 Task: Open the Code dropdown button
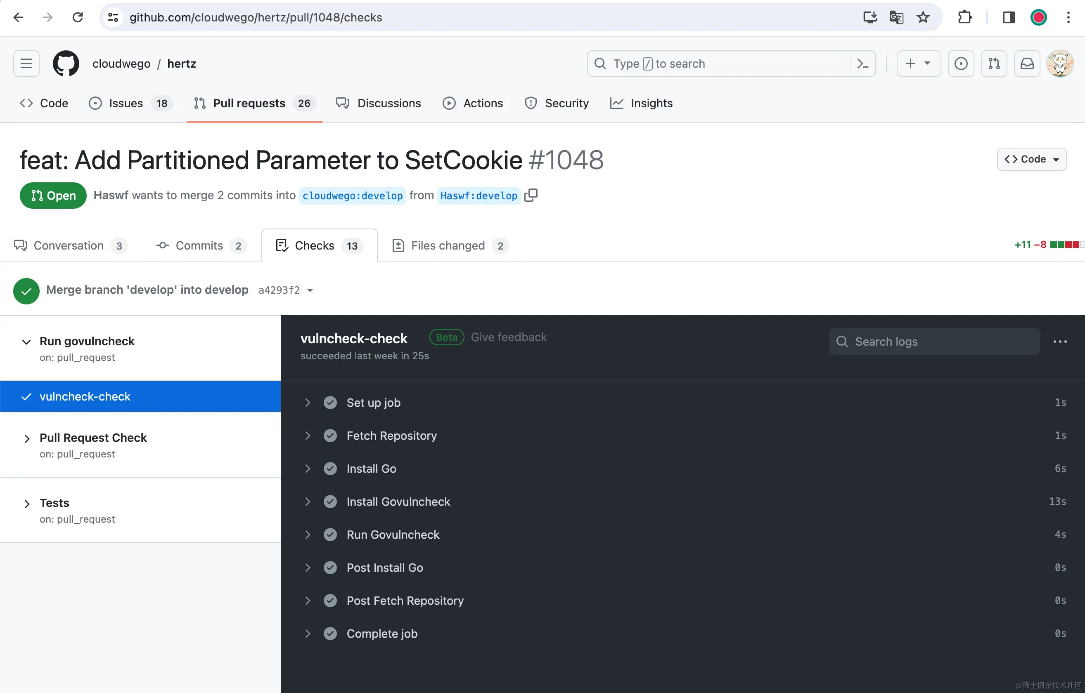tap(1031, 159)
